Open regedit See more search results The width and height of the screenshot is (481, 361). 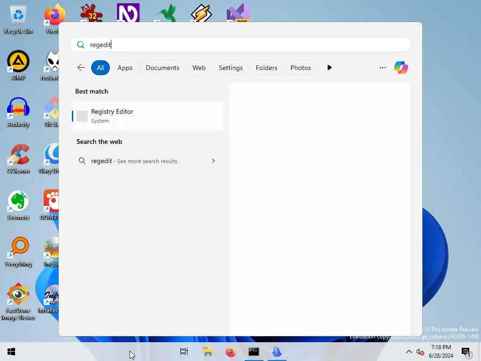tap(147, 161)
